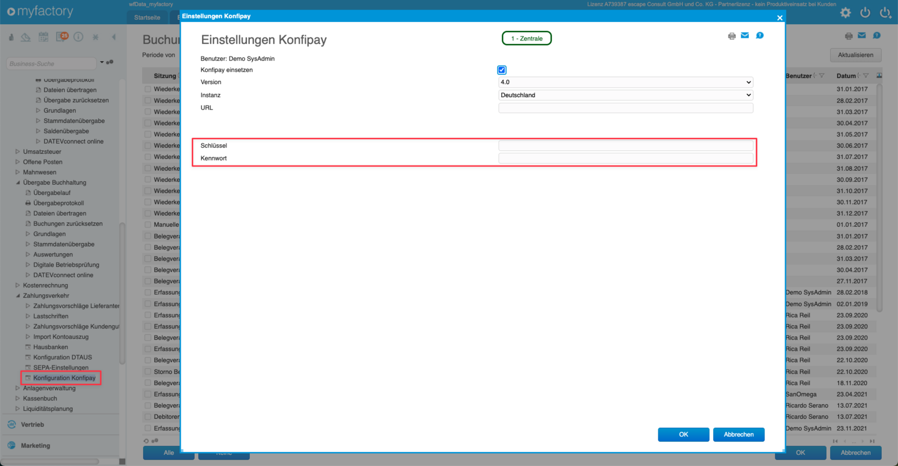This screenshot has height=466, width=898.
Task: Click the export icon right of Datum header
Action: click(x=879, y=76)
